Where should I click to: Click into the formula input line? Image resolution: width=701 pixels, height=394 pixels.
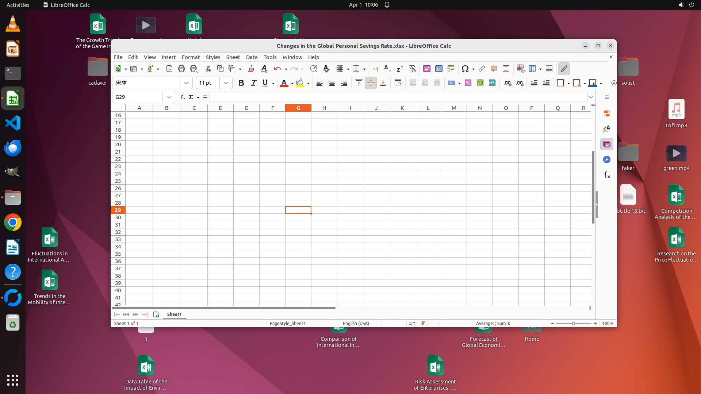point(398,97)
